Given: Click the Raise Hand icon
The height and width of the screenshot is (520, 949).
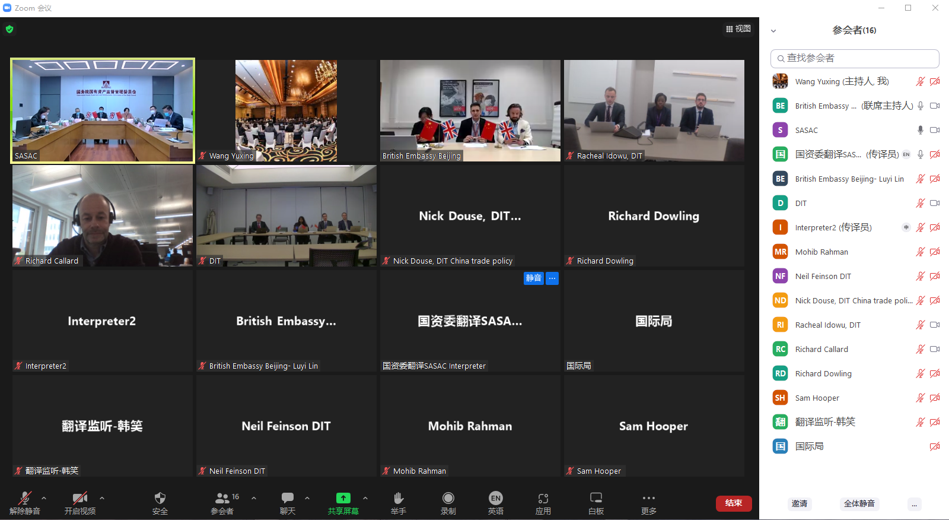Looking at the screenshot, I should [x=399, y=499].
